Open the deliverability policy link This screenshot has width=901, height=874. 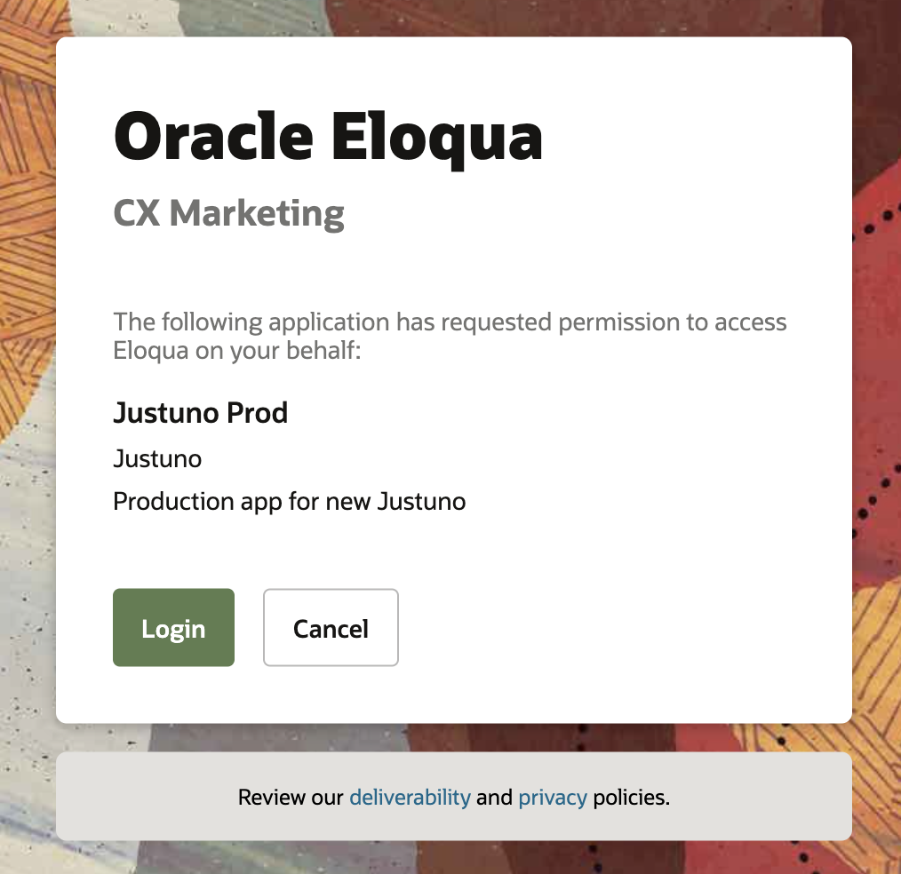tap(410, 797)
